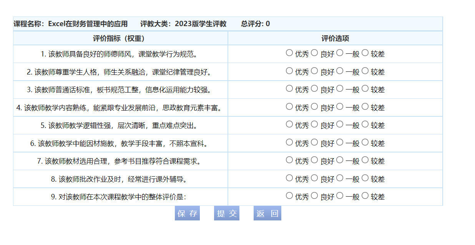Select 一般 for item 7 教材选用合理
Viewport: 475px width, 245px height.
(340, 160)
